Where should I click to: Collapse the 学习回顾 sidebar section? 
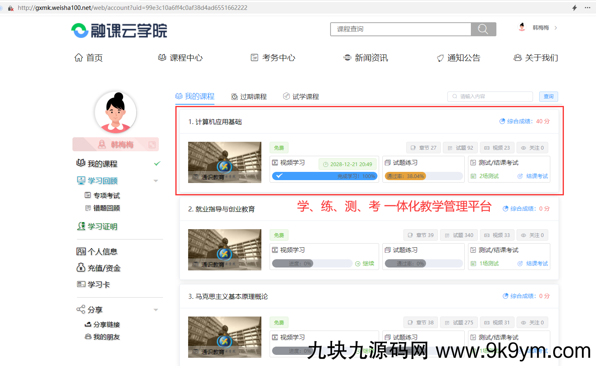coord(156,181)
